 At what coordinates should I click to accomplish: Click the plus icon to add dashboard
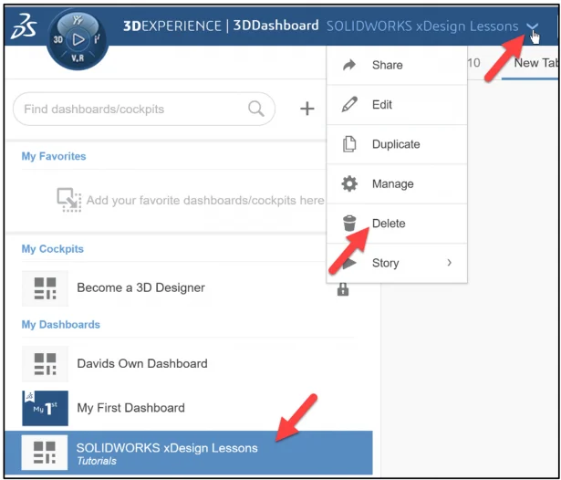pos(307,110)
